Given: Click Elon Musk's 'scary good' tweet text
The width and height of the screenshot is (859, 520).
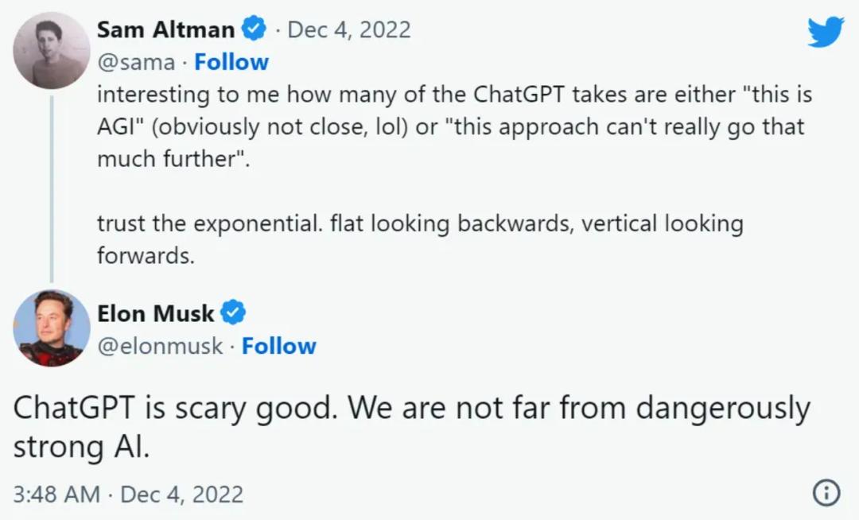Looking at the screenshot, I should (x=411, y=409).
